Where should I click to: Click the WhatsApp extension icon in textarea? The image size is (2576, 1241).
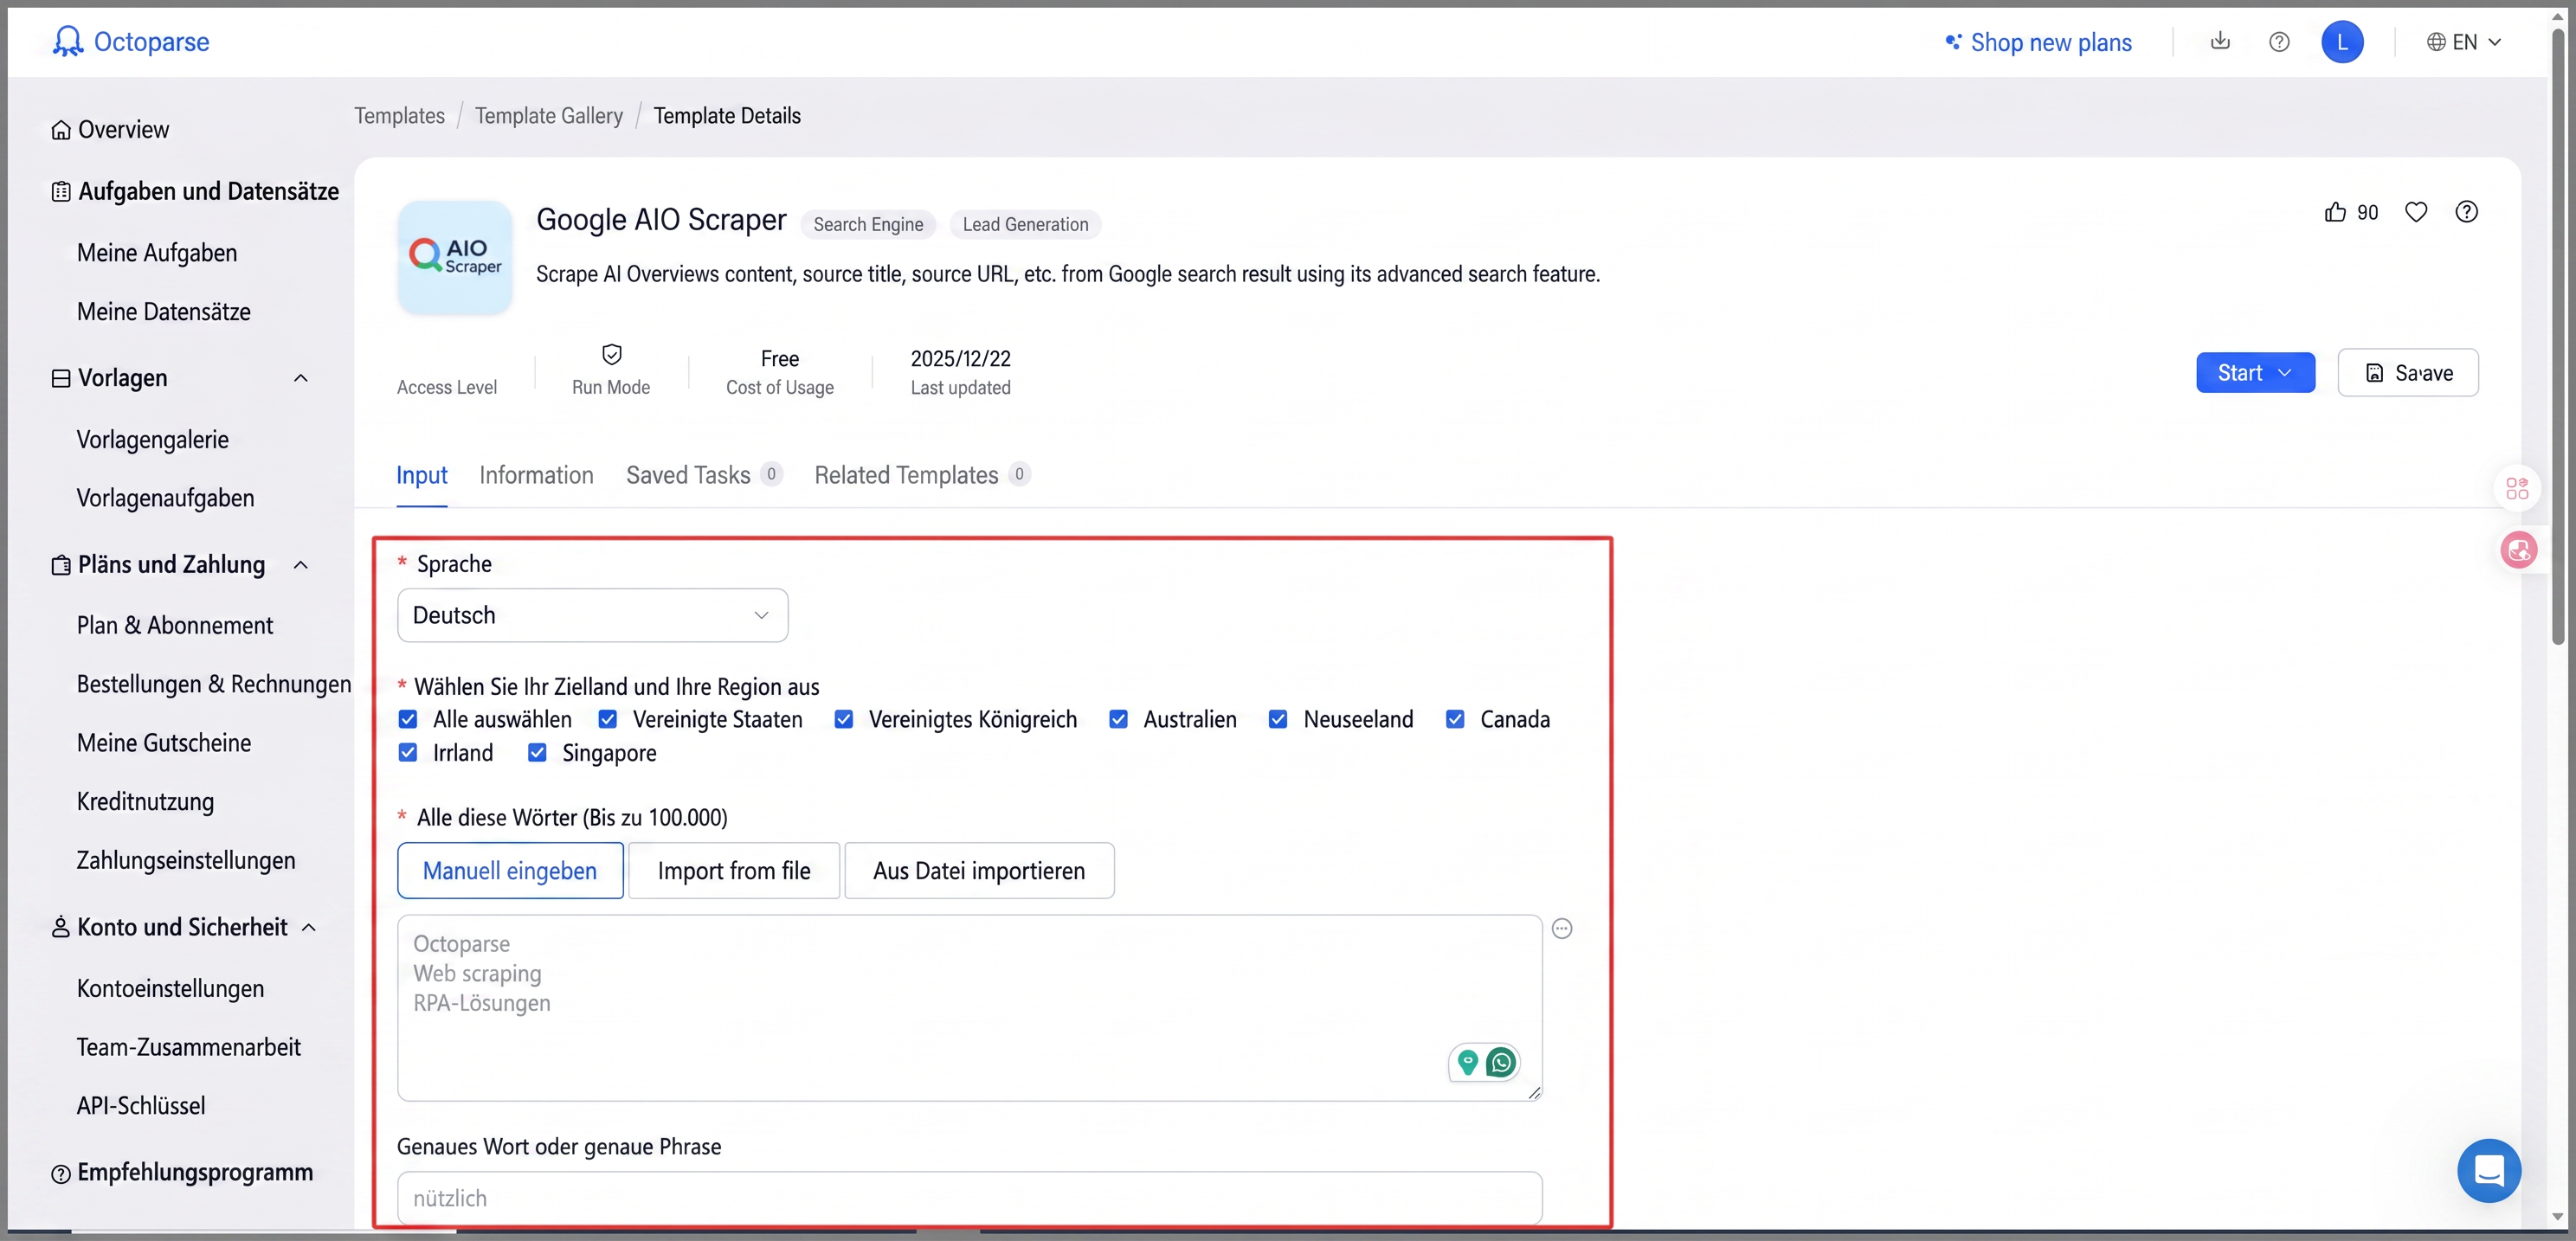click(x=1500, y=1062)
